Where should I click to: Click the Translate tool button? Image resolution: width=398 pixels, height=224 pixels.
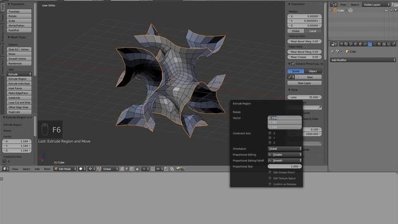coord(19,11)
